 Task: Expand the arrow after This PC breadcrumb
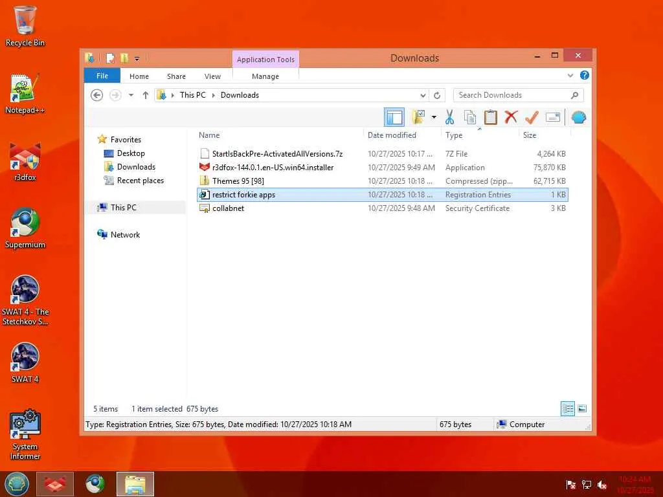[213, 96]
